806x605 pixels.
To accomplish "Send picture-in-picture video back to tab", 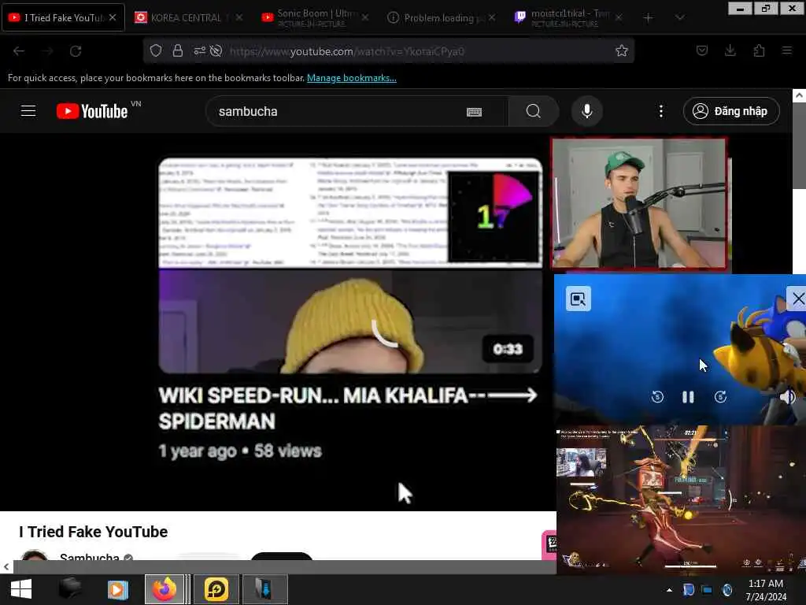I will (x=579, y=299).
